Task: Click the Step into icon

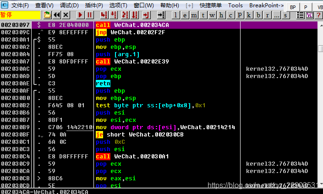Action: tap(104, 15)
